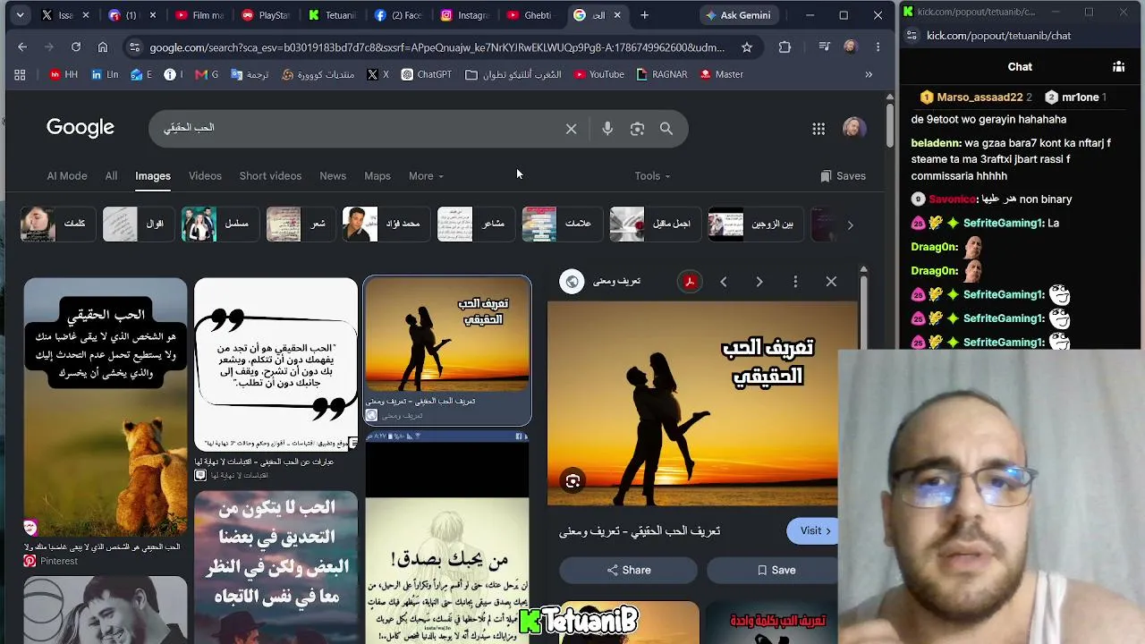Switch to the Tetuanib Kick browser tab
The image size is (1145, 644).
(x=331, y=15)
